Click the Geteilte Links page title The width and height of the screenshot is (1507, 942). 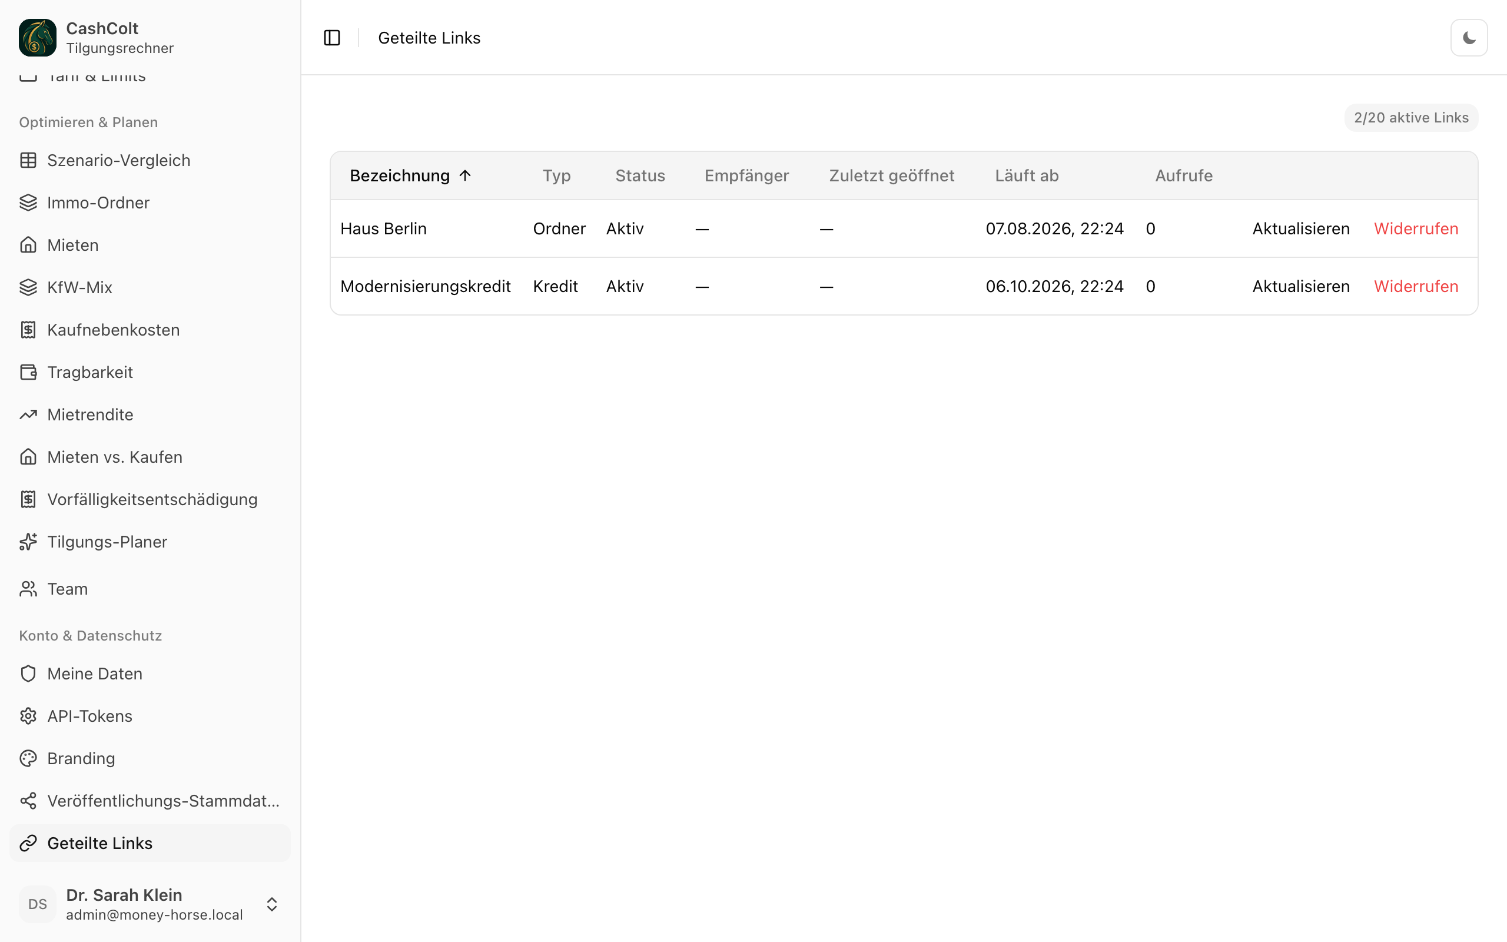click(x=429, y=38)
